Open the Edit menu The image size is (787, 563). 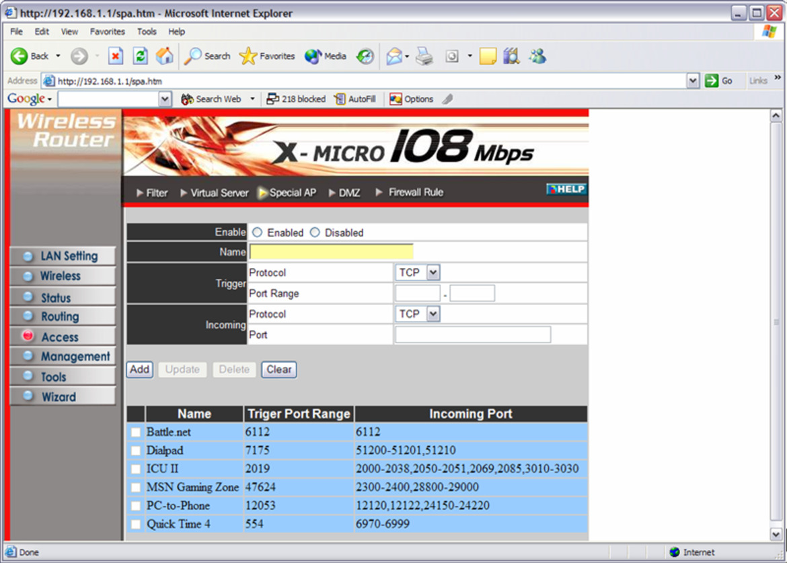pyautogui.click(x=42, y=32)
